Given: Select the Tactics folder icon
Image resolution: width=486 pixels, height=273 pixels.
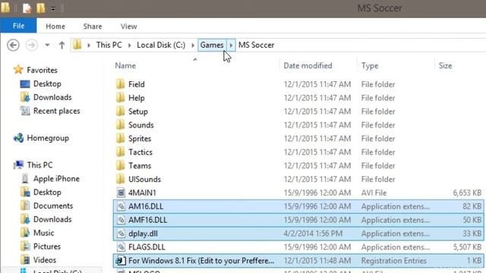Looking at the screenshot, I should (121, 152).
